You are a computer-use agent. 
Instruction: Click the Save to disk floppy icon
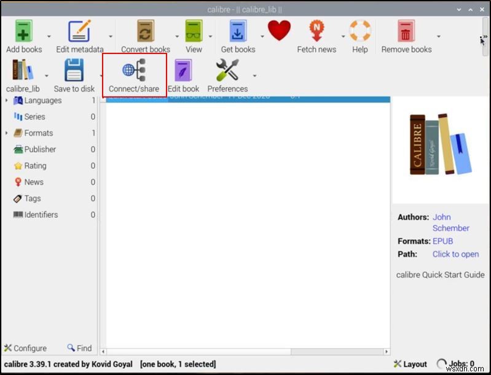(x=74, y=70)
